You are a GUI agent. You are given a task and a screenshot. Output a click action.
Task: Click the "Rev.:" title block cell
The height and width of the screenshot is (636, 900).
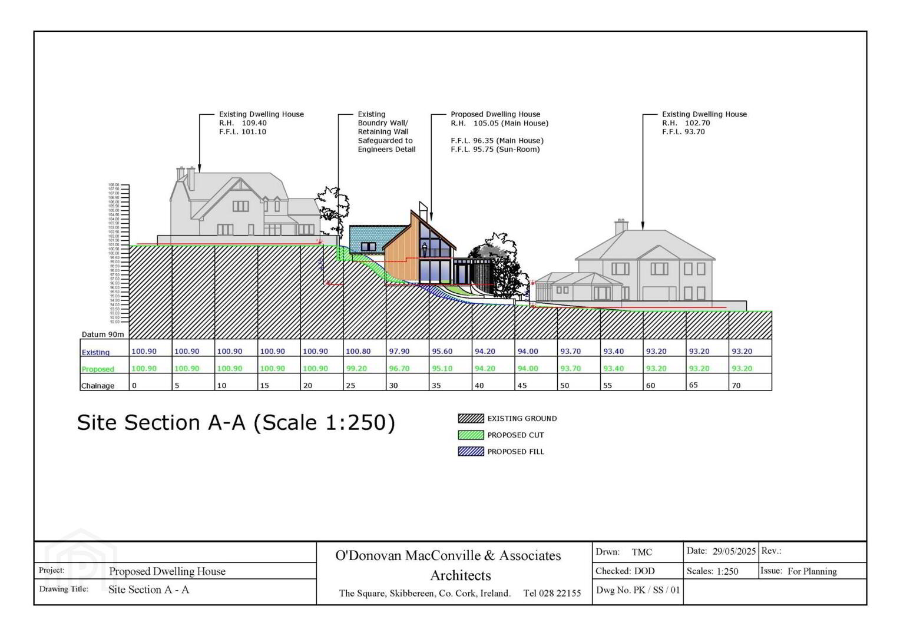click(813, 551)
